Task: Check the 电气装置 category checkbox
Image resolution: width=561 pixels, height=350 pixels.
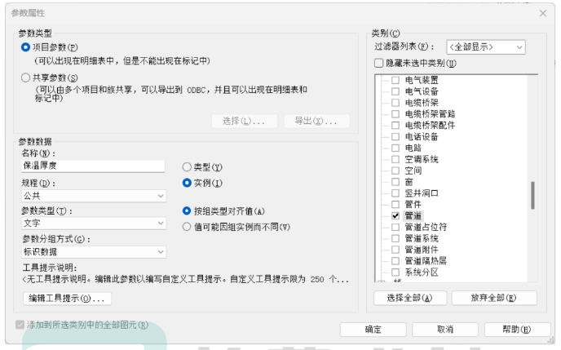Action: pyautogui.click(x=395, y=80)
